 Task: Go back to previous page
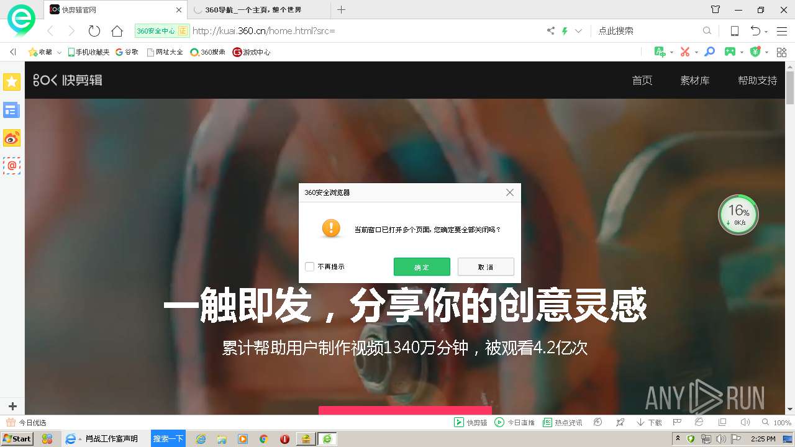(x=50, y=30)
